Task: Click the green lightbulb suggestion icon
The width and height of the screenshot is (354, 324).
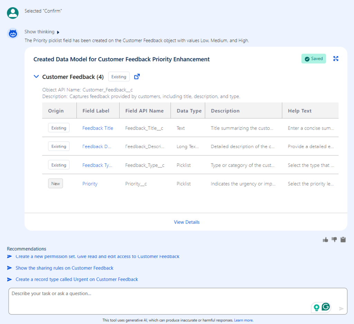Action: 317,307
